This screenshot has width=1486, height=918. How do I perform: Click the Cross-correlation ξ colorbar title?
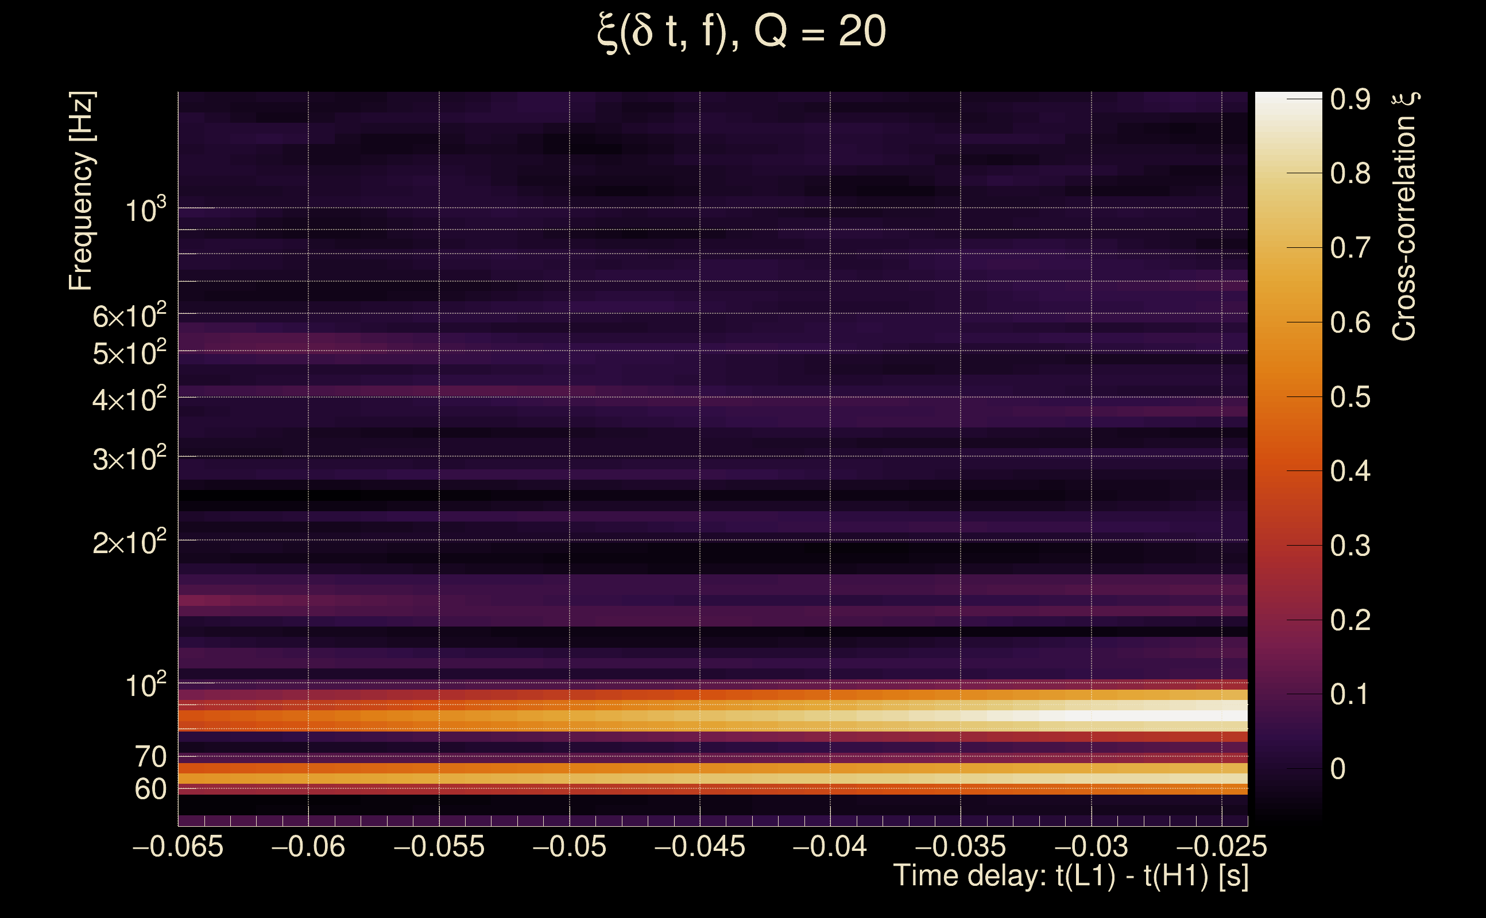coord(1404,216)
